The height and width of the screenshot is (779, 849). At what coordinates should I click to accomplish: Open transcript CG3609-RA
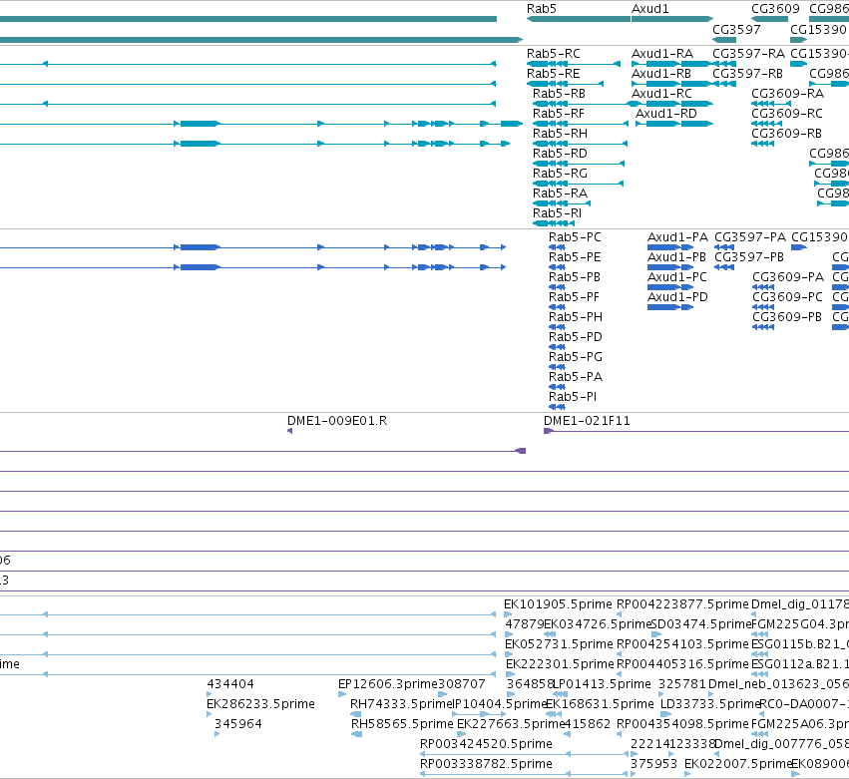click(788, 94)
